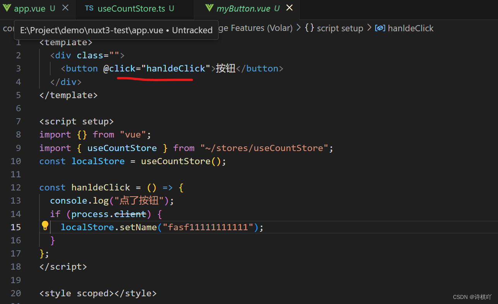Image resolution: width=498 pixels, height=304 pixels.
Task: Click the </template> closing tag line
Action: [x=68, y=95]
